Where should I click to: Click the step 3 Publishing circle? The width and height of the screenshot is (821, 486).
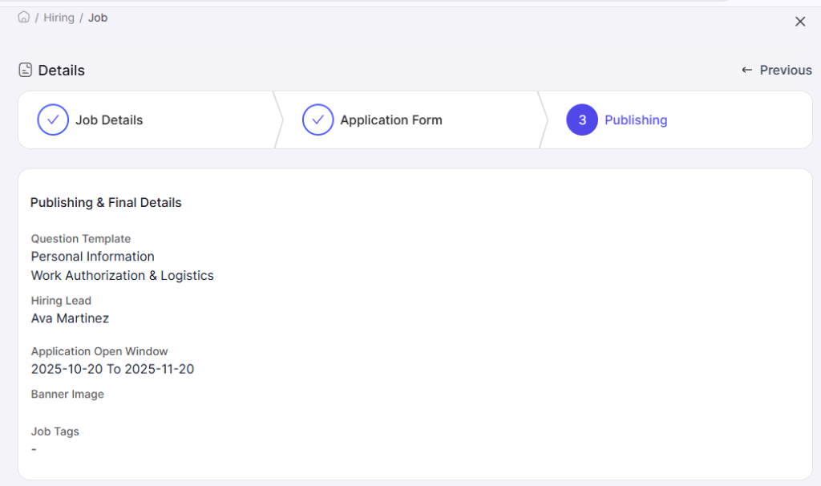pos(582,119)
